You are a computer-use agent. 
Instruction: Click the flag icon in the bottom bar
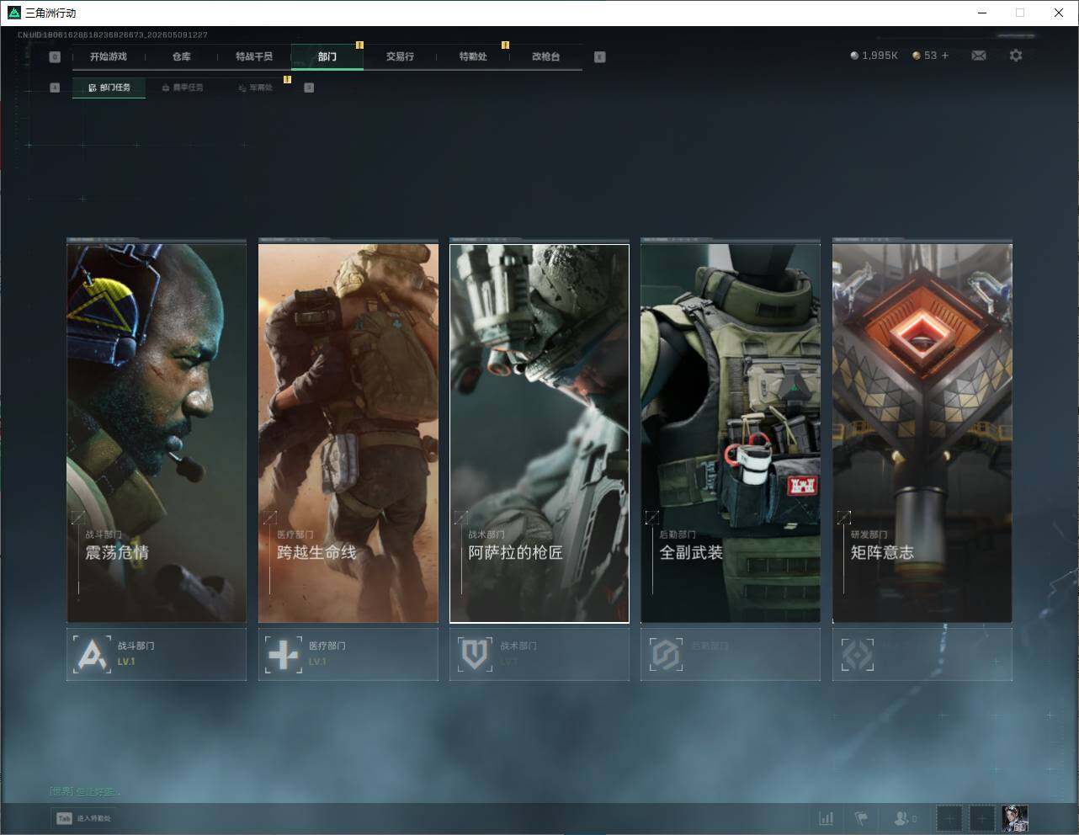[861, 818]
